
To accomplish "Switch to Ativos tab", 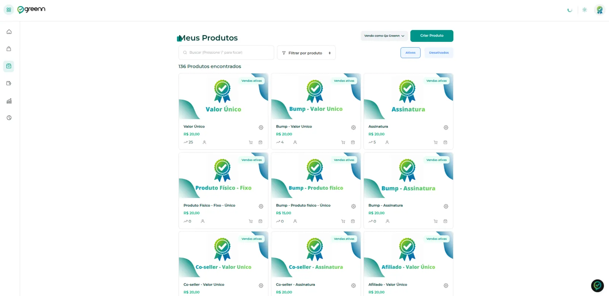I will pyautogui.click(x=410, y=53).
